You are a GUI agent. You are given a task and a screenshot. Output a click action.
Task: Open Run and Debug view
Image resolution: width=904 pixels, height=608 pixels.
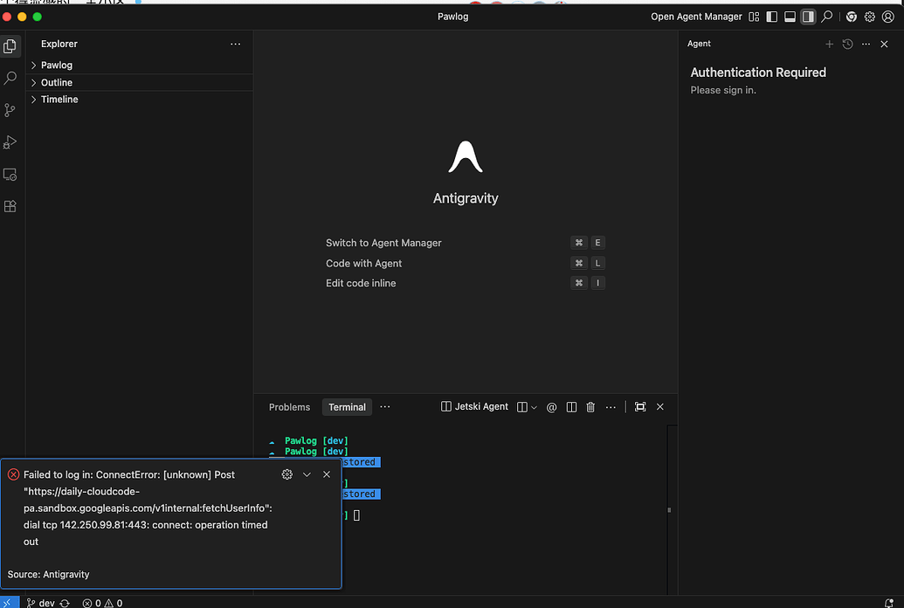point(10,142)
